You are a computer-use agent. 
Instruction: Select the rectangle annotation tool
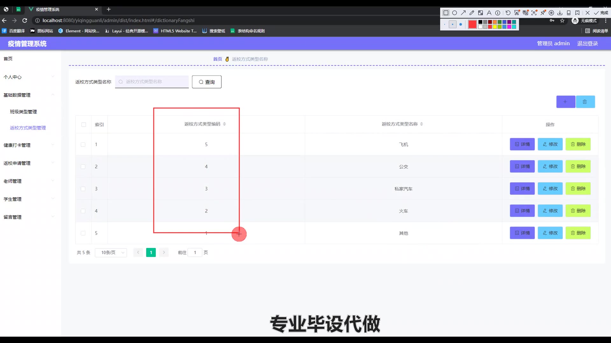pyautogui.click(x=446, y=13)
